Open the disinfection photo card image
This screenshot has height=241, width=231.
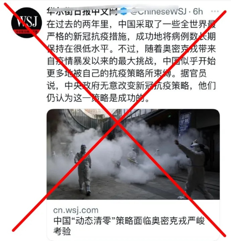tap(133, 154)
